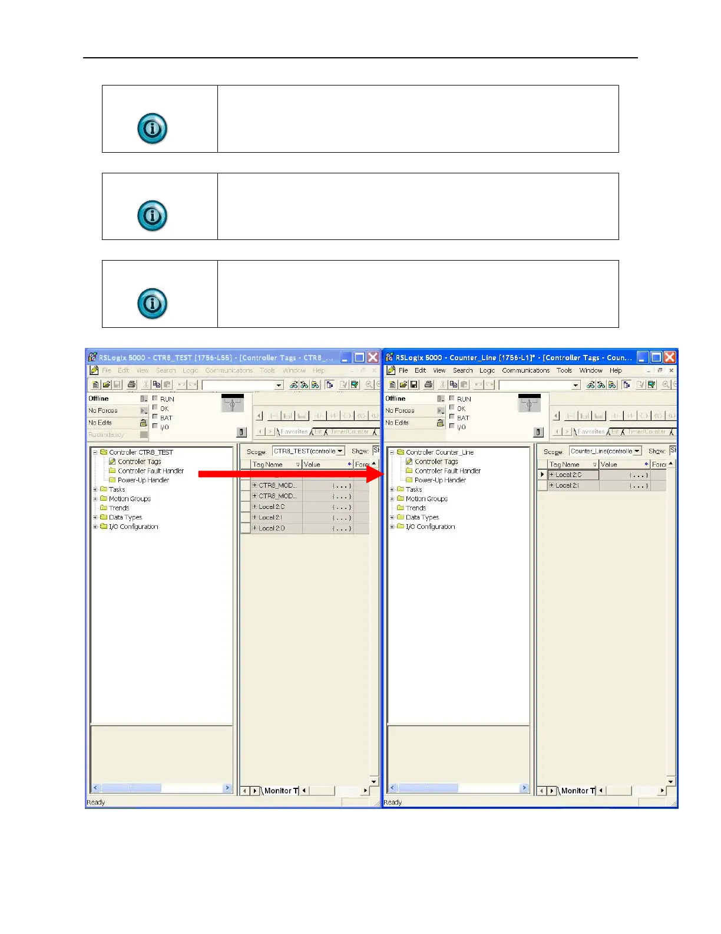The height and width of the screenshot is (934, 721).
Task: Open Offline status dropdown in Counter_Line window
Action: pyautogui.click(x=441, y=399)
